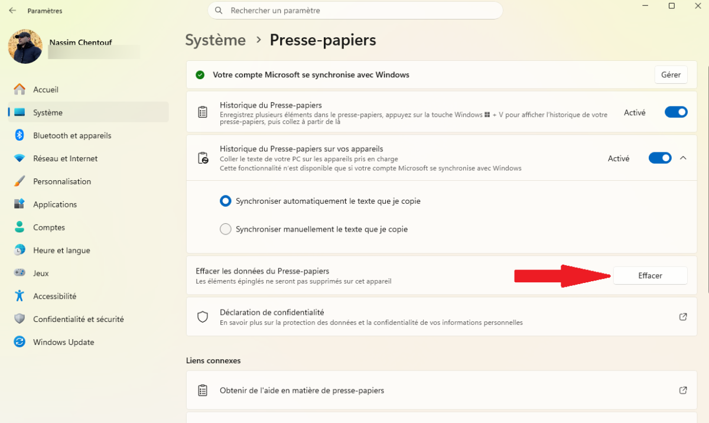Click the Confidentialité et sécurité shield icon
709x423 pixels.
[x=19, y=319]
